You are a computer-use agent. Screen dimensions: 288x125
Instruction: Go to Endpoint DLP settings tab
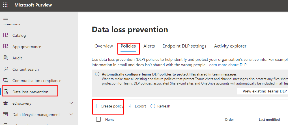184,46
